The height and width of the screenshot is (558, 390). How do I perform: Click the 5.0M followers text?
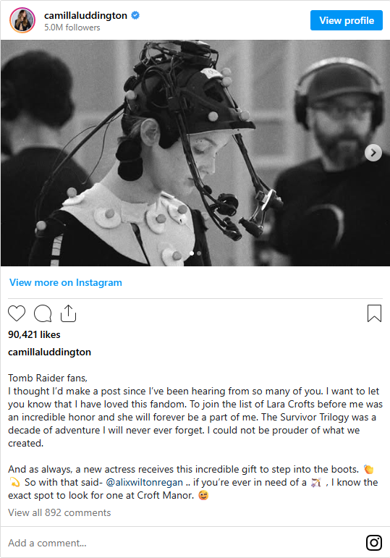(x=72, y=28)
